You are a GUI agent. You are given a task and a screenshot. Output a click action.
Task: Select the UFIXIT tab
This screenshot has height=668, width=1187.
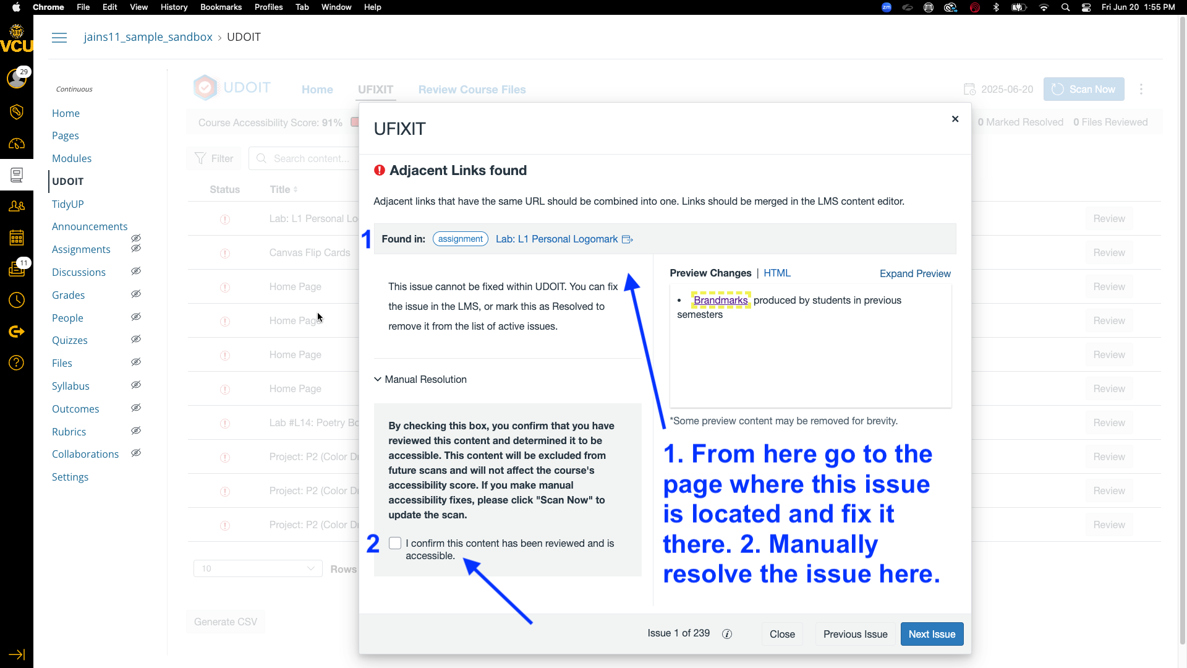[x=375, y=90]
